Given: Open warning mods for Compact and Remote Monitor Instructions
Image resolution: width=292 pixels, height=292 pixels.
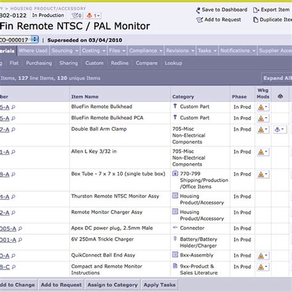Looking at the screenshot, I should [x=263, y=267].
